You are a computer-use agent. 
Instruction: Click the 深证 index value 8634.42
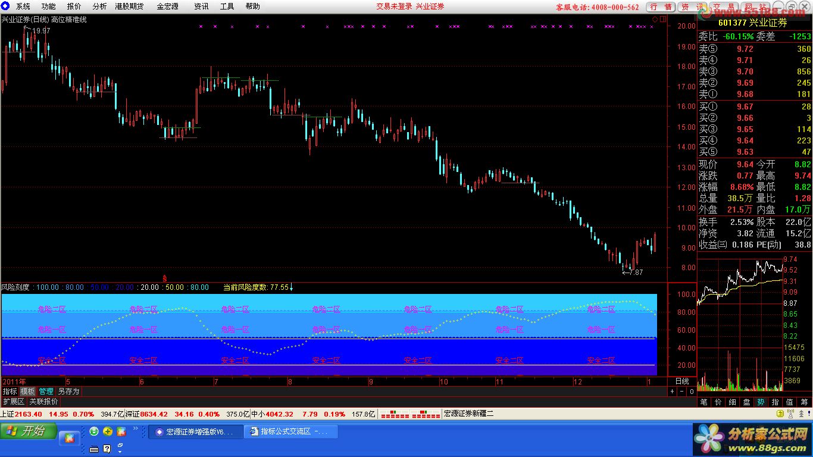[154, 414]
